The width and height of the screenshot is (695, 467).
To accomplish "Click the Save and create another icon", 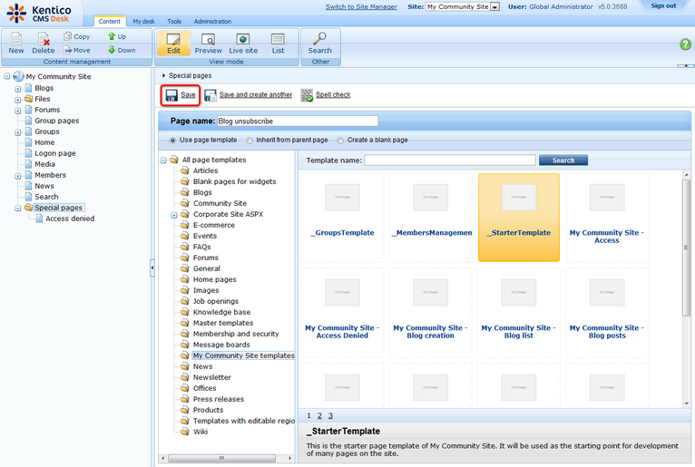I will coord(210,95).
